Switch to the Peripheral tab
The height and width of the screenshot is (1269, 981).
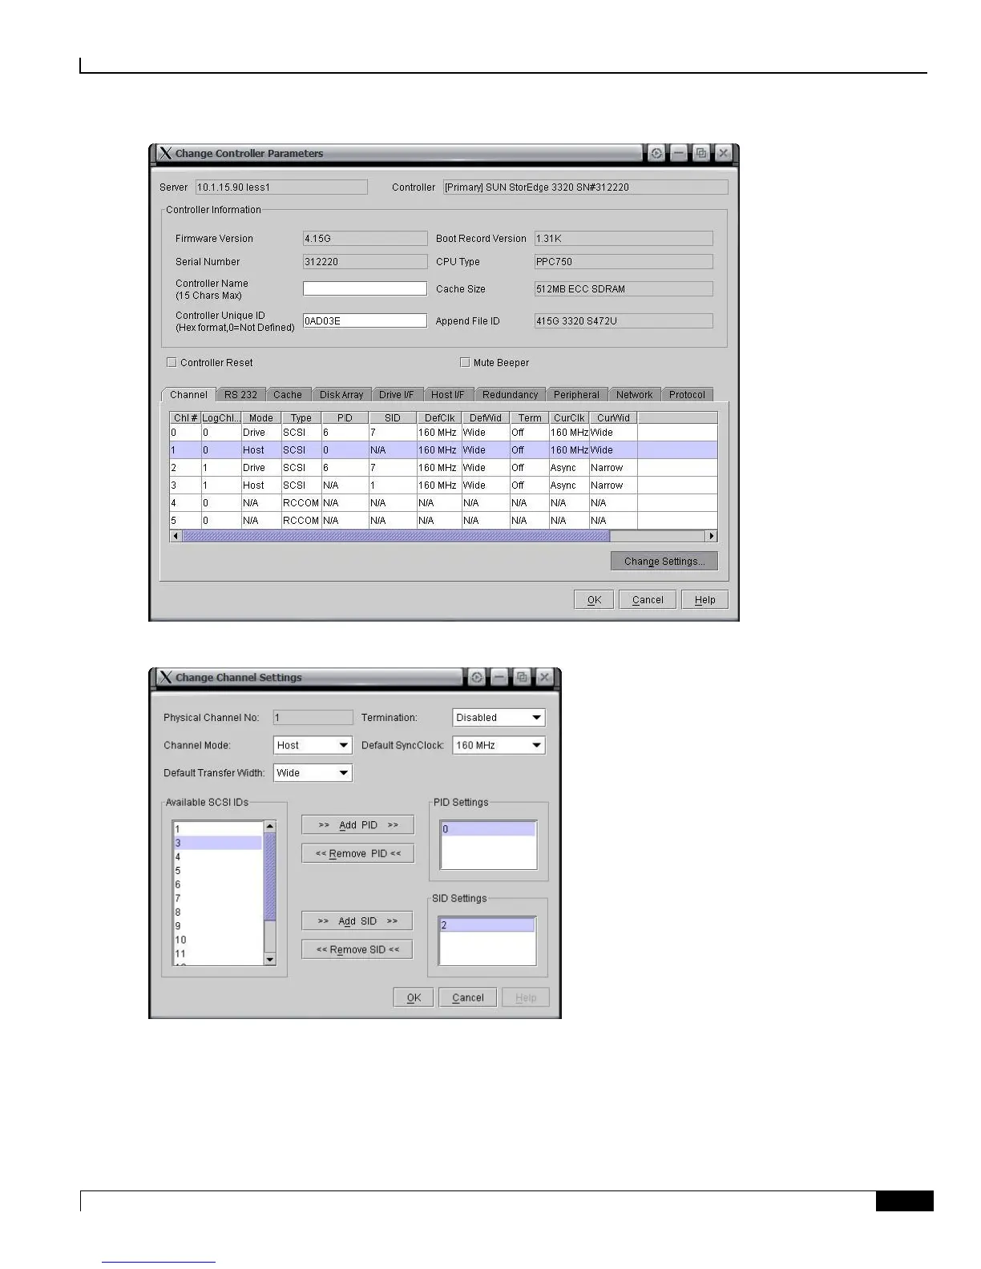pos(576,394)
